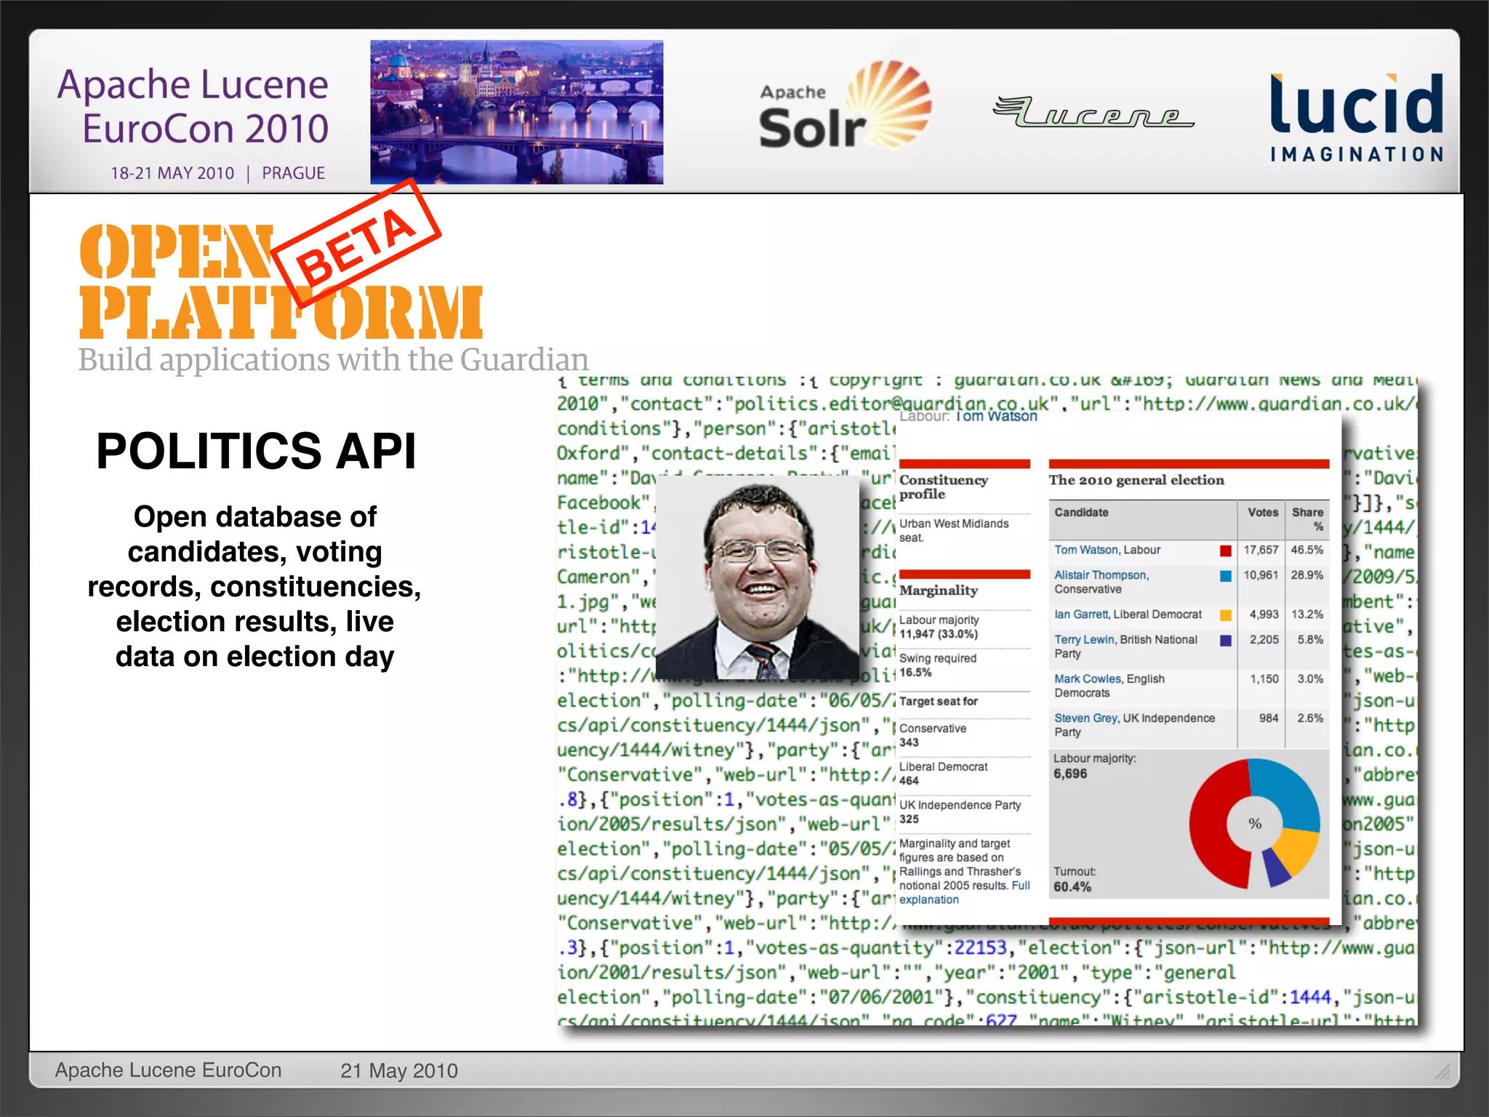Click red Labour color swatch
Screen dimensions: 1489x1117
(1226, 551)
